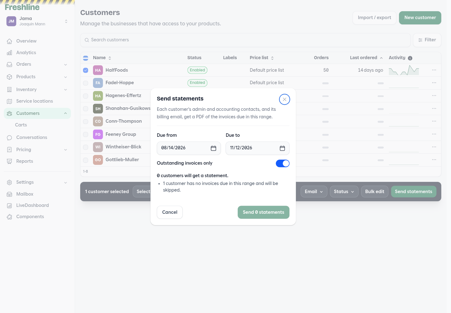Screen dimensions: 451x313
Task: Close the Send statements dialog
Action: click(284, 100)
